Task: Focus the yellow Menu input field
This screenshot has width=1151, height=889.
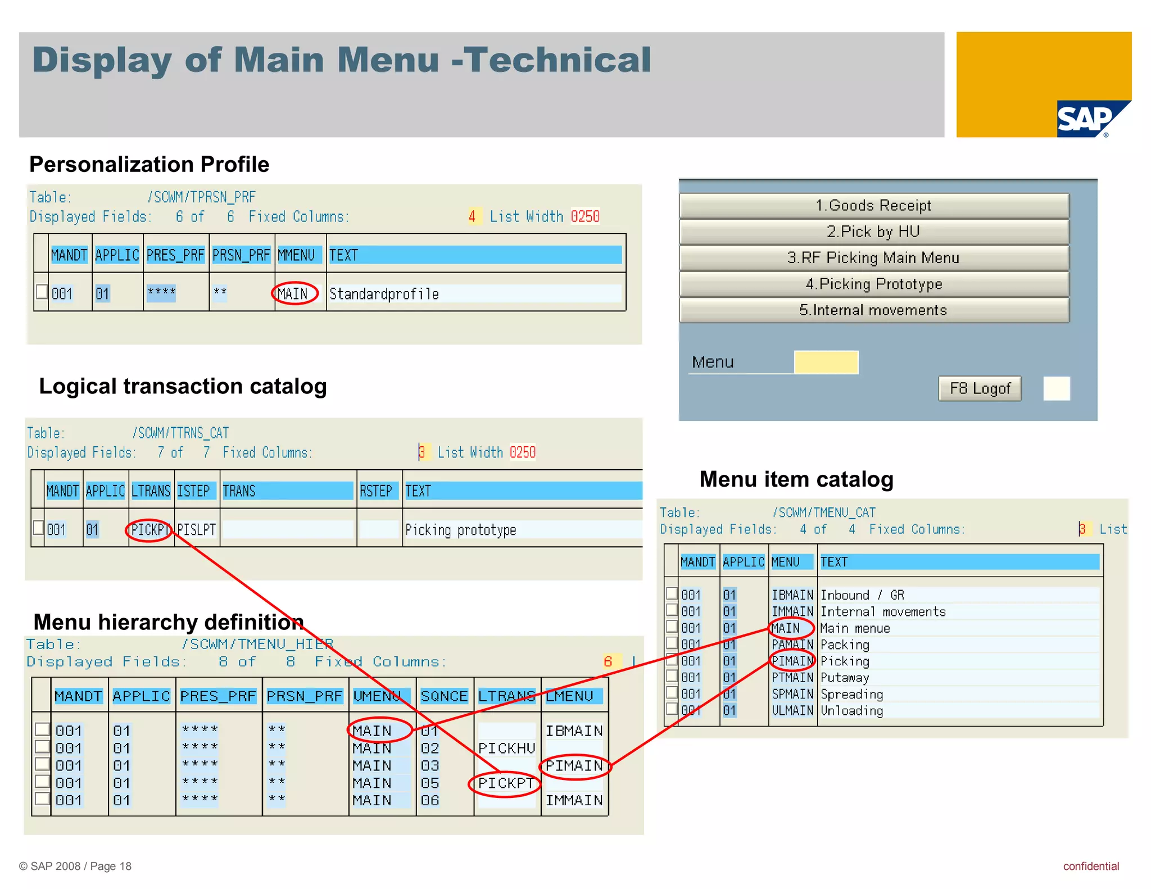Action: click(826, 362)
